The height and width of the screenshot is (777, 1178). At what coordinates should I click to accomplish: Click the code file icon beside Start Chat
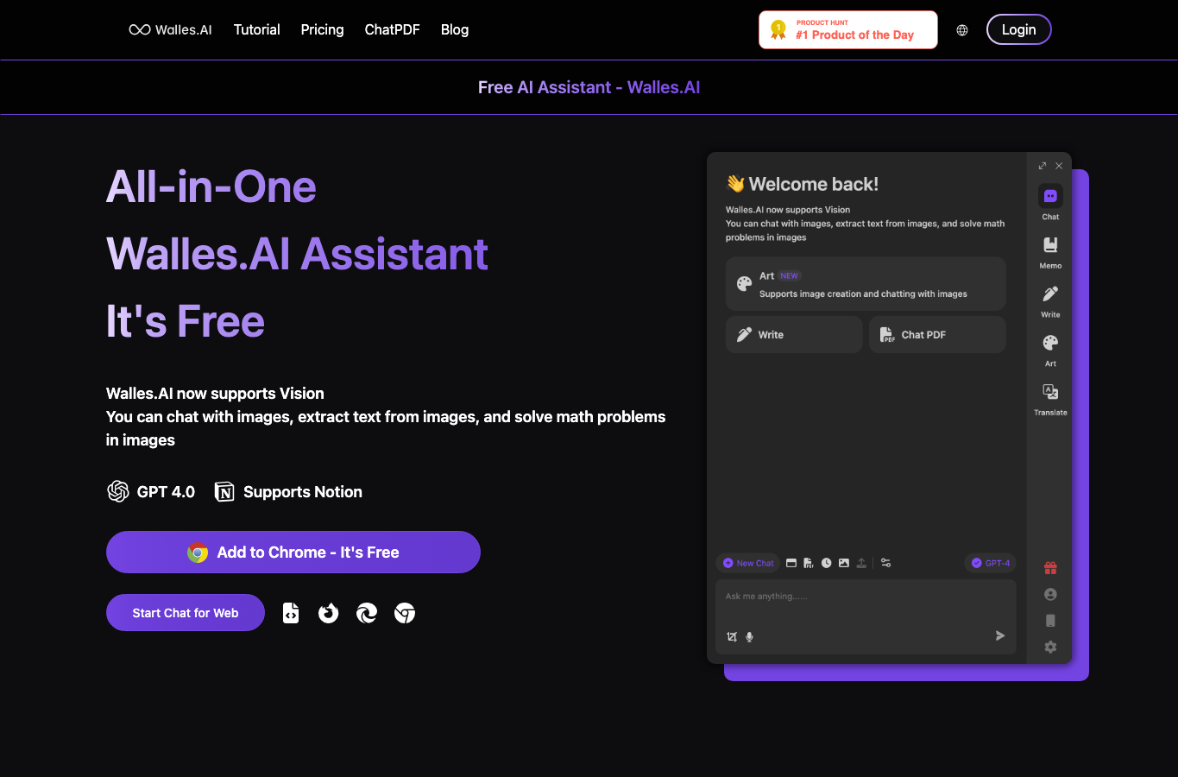pyautogui.click(x=291, y=613)
